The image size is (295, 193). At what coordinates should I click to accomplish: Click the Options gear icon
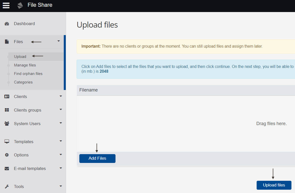[7, 155]
